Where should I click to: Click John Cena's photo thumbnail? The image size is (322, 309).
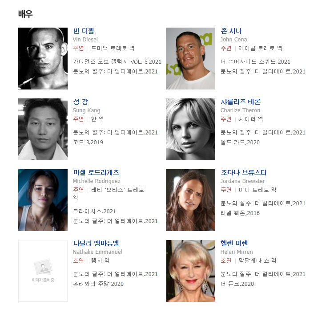point(190,58)
